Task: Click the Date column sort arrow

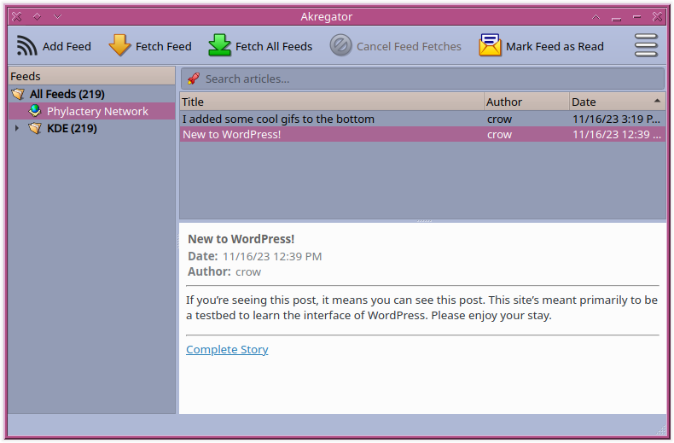Action: tap(657, 101)
